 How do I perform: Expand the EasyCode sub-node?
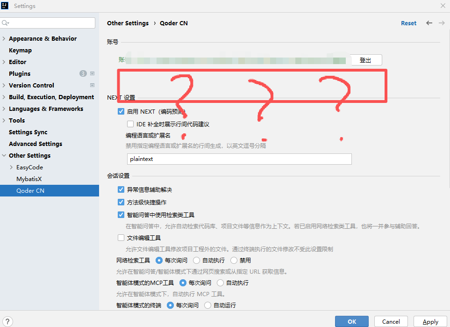pyautogui.click(x=11, y=167)
